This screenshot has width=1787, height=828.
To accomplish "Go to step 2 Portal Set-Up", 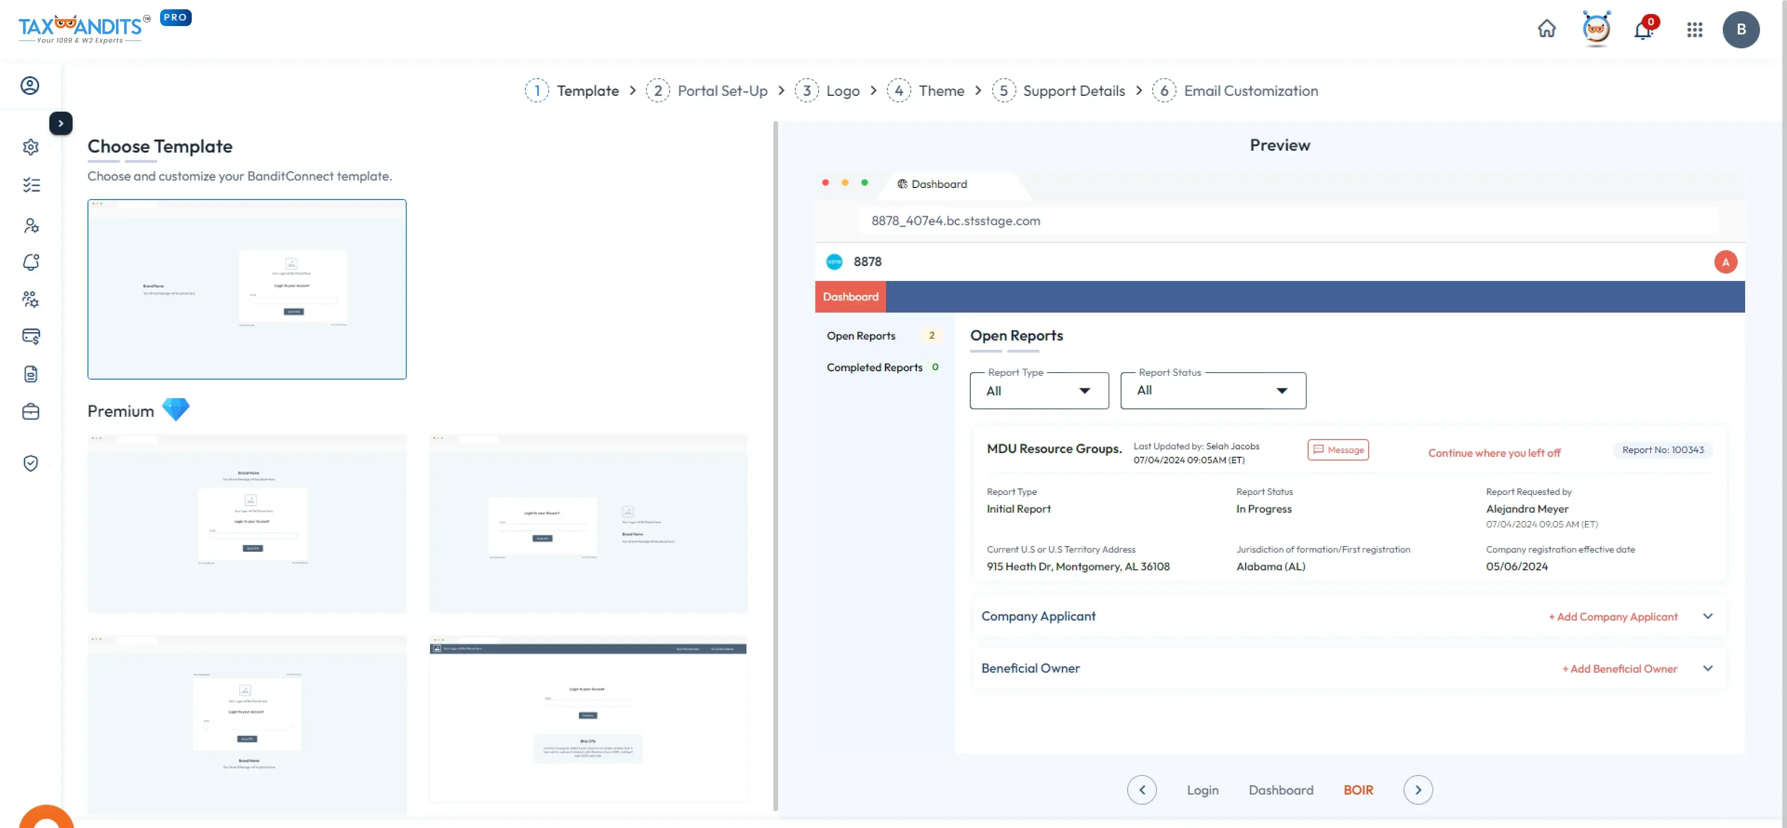I will point(706,91).
